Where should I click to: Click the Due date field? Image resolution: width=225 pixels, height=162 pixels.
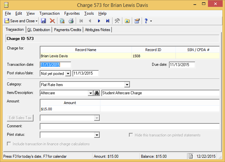click(x=182, y=65)
